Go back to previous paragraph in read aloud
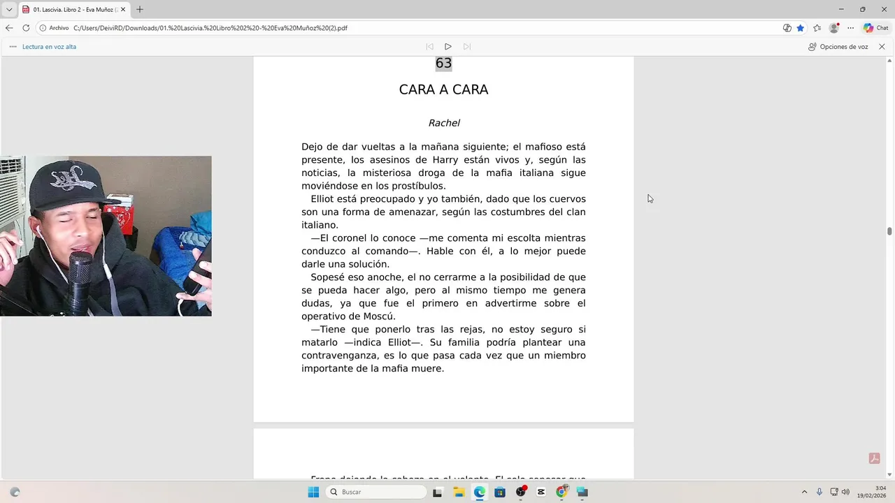Image resolution: width=895 pixels, height=503 pixels. point(429,47)
